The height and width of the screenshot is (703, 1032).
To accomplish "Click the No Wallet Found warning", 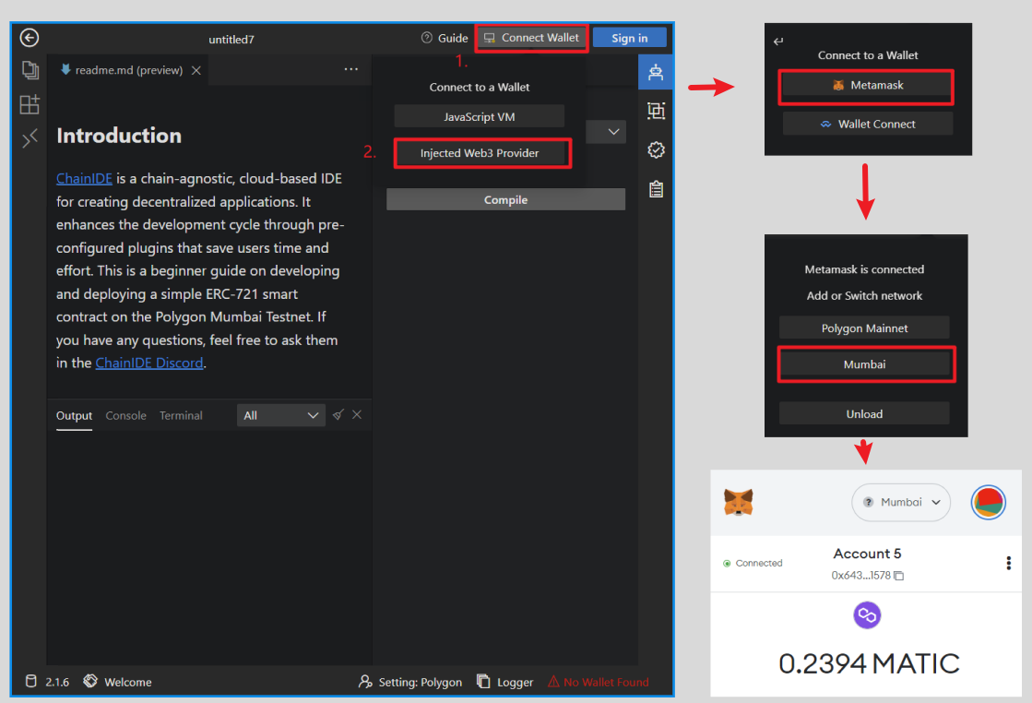I will point(598,682).
